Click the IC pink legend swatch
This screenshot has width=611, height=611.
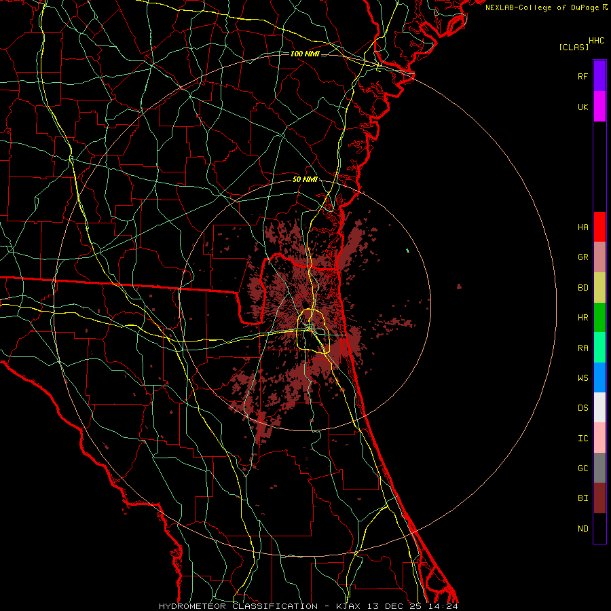(599, 438)
